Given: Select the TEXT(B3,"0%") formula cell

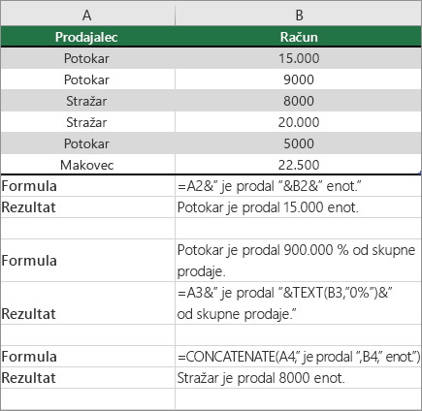Looking at the screenshot, I should click(x=298, y=303).
